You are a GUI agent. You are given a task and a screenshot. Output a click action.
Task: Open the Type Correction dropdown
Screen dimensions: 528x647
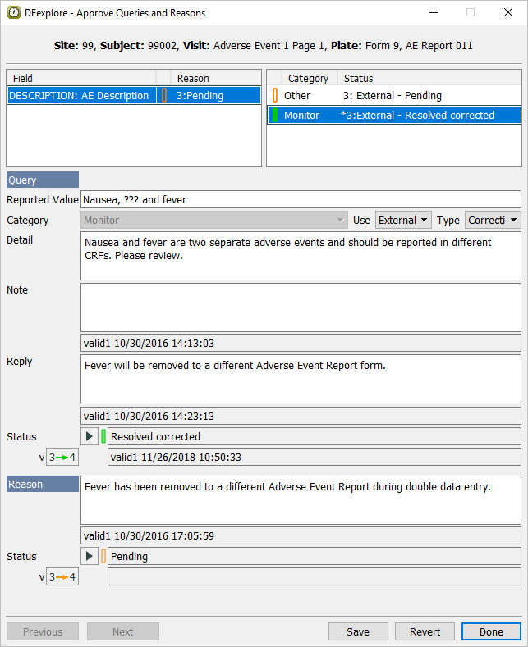click(493, 220)
